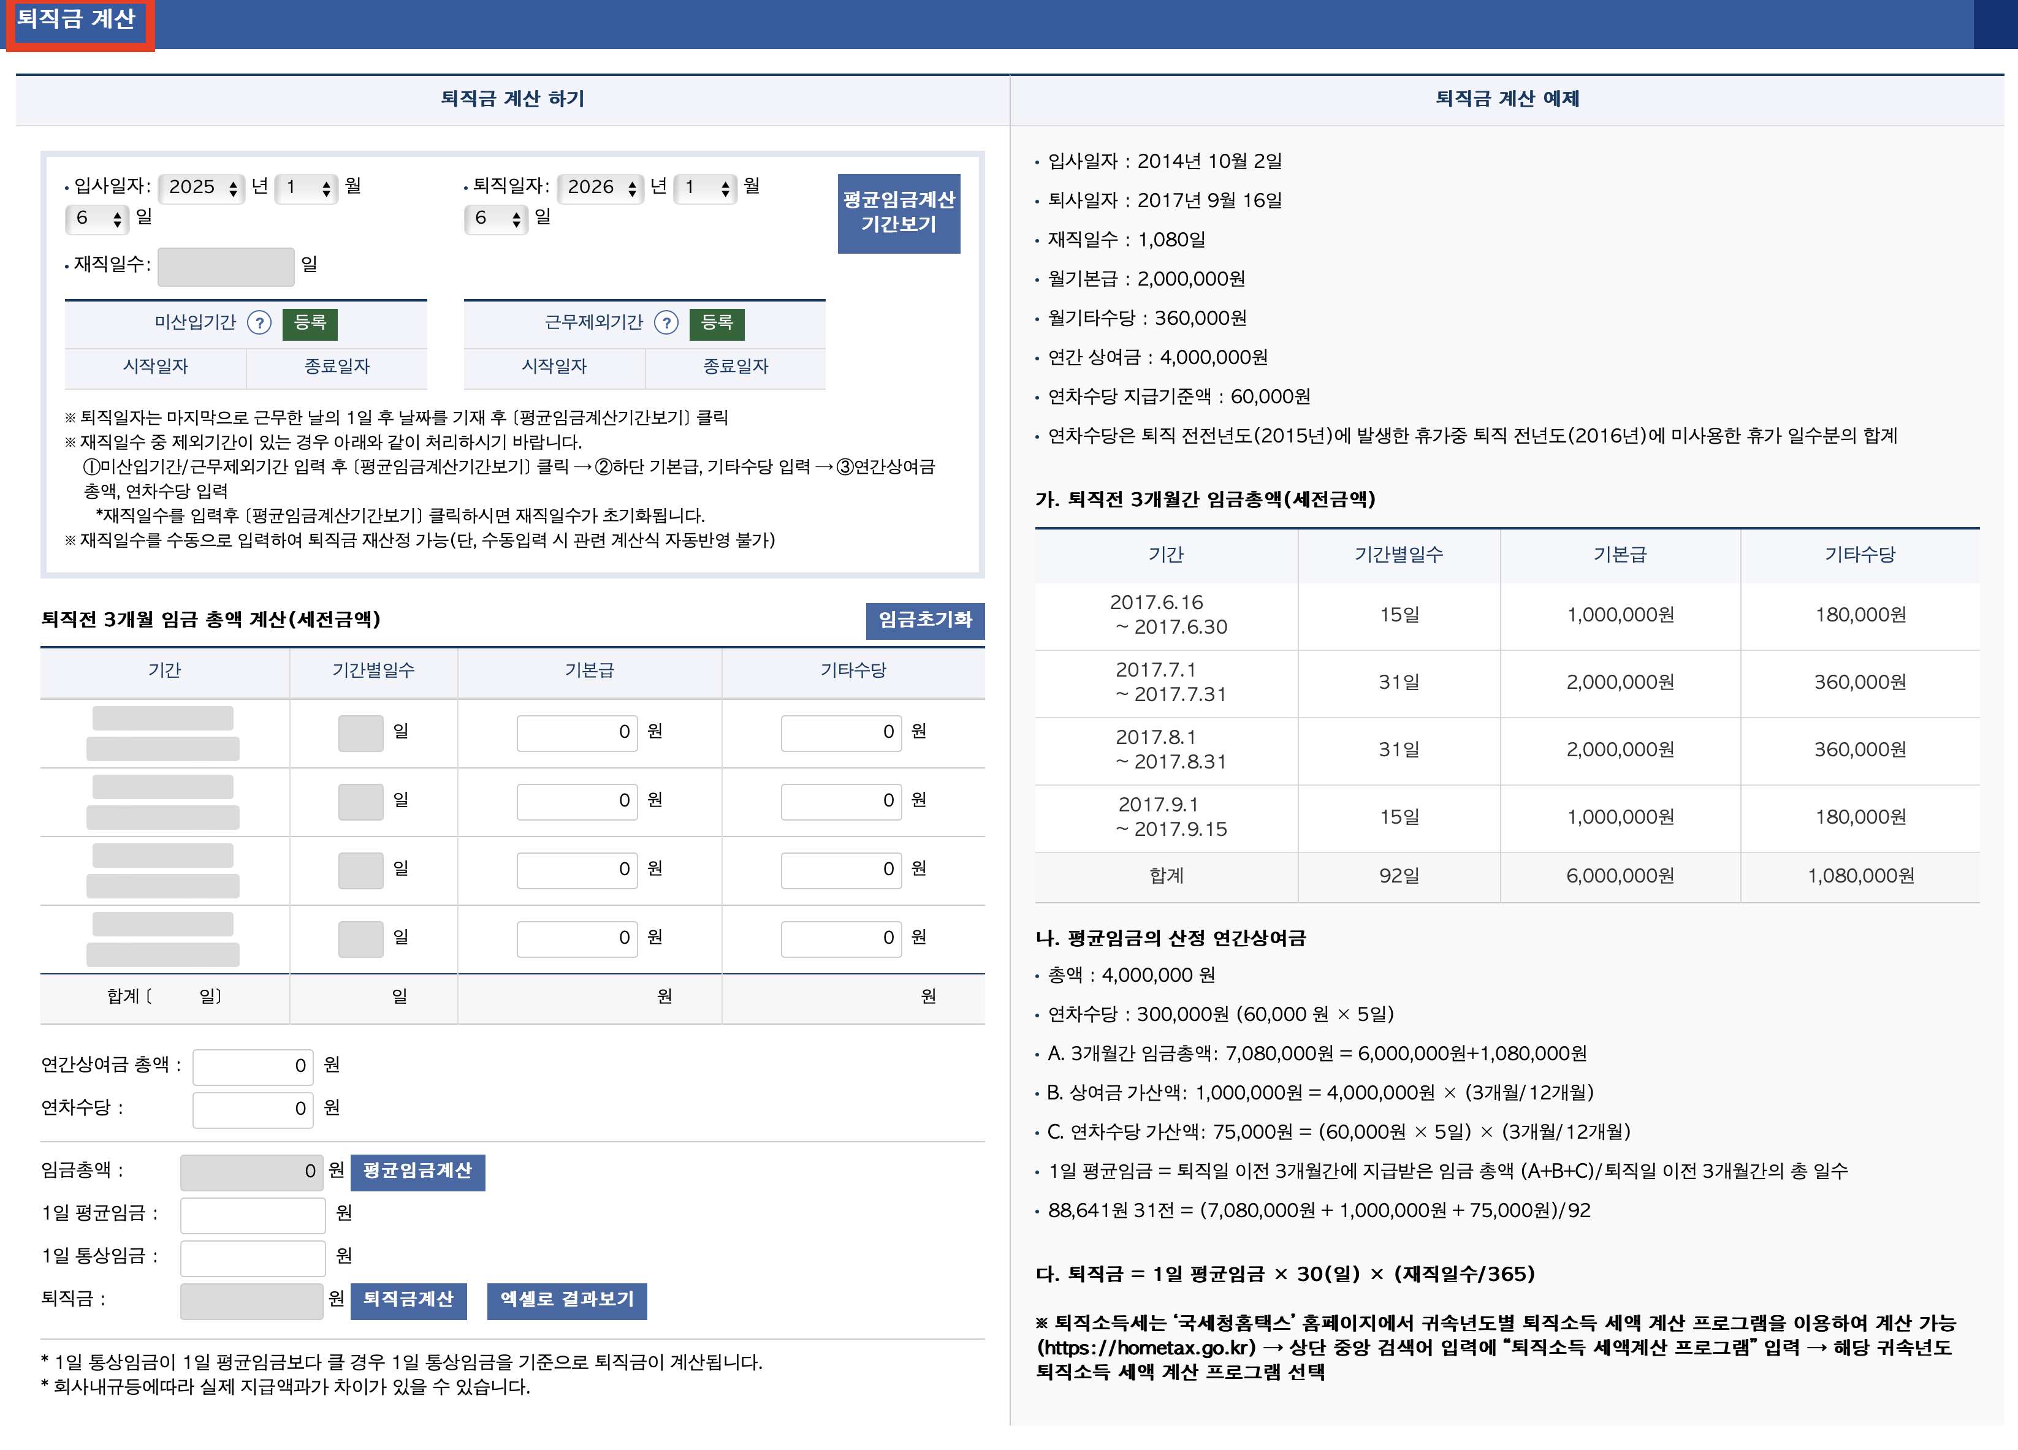2018x1450 pixels.
Task: Open 입사일자 year dropdown showing 2025
Action: tap(202, 188)
